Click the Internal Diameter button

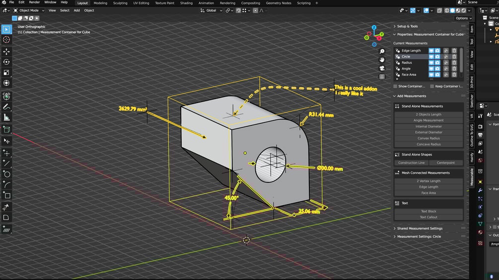point(428,126)
